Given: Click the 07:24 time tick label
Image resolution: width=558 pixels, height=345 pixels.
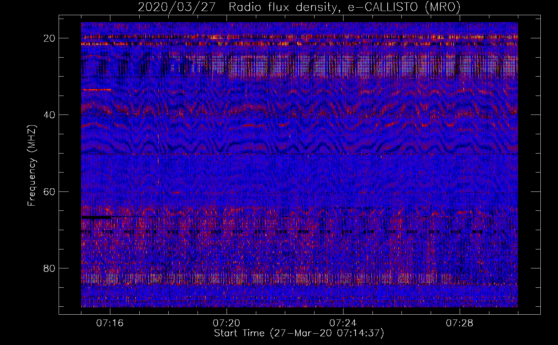Looking at the screenshot, I should pyautogui.click(x=343, y=323).
